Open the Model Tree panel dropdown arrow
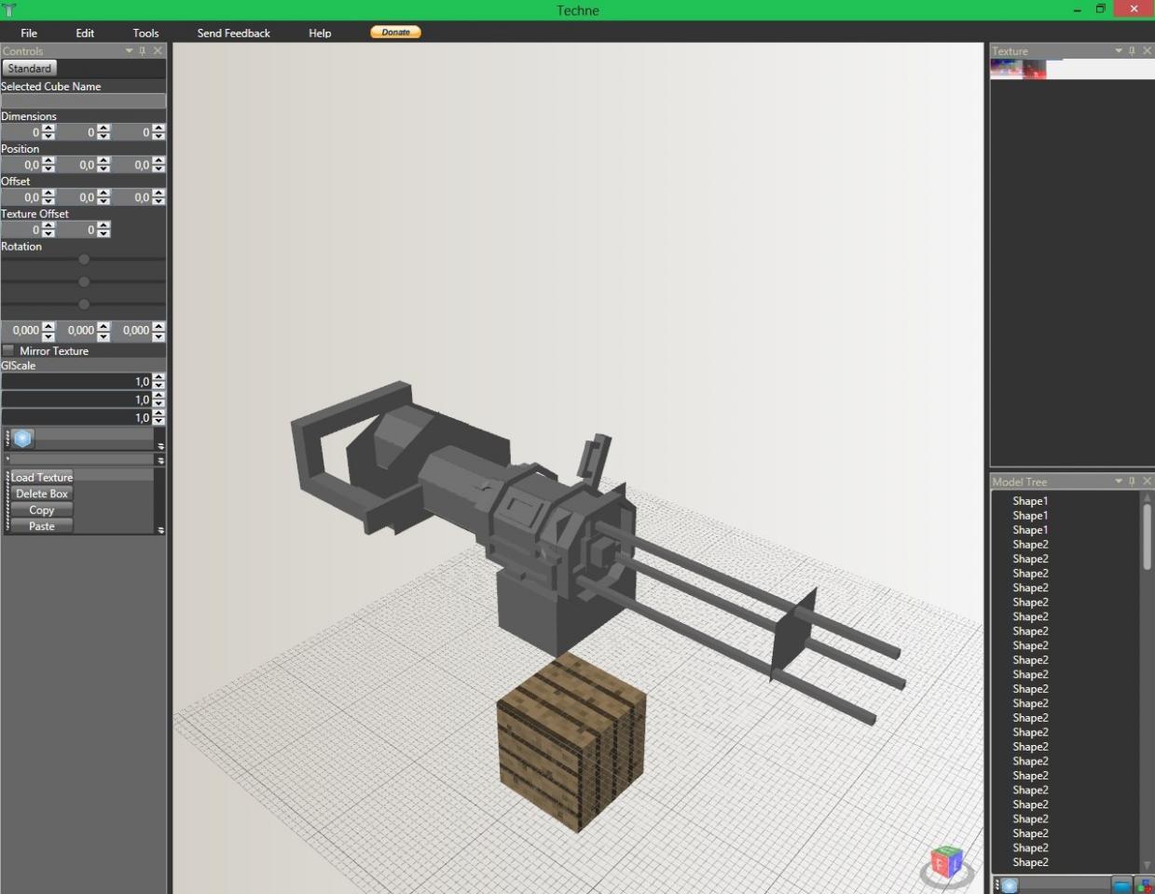The width and height of the screenshot is (1155, 894). point(1118,481)
